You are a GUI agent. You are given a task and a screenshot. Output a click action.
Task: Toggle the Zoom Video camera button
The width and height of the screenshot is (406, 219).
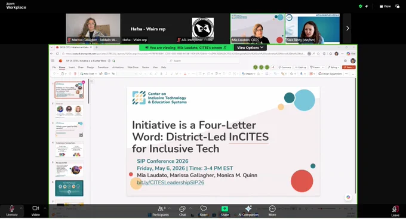pyautogui.click(x=35, y=211)
